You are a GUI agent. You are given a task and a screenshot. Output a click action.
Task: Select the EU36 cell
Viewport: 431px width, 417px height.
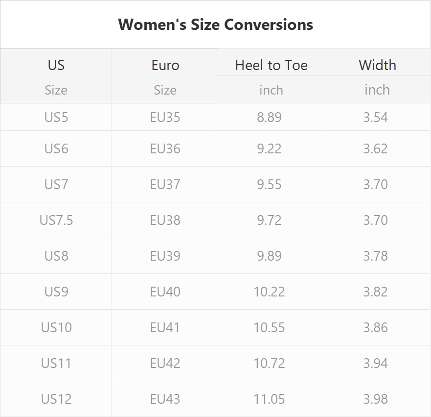[165, 148]
